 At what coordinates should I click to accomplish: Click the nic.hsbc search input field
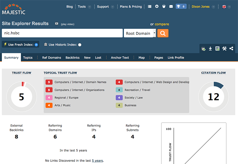[x=62, y=33]
